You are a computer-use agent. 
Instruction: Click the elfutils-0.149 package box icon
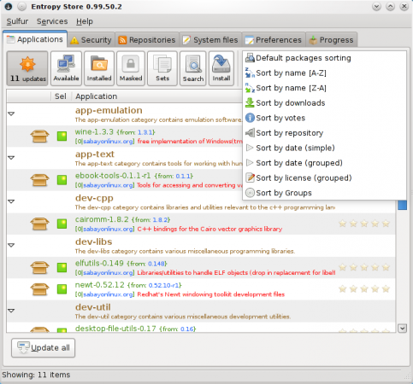tap(39, 268)
